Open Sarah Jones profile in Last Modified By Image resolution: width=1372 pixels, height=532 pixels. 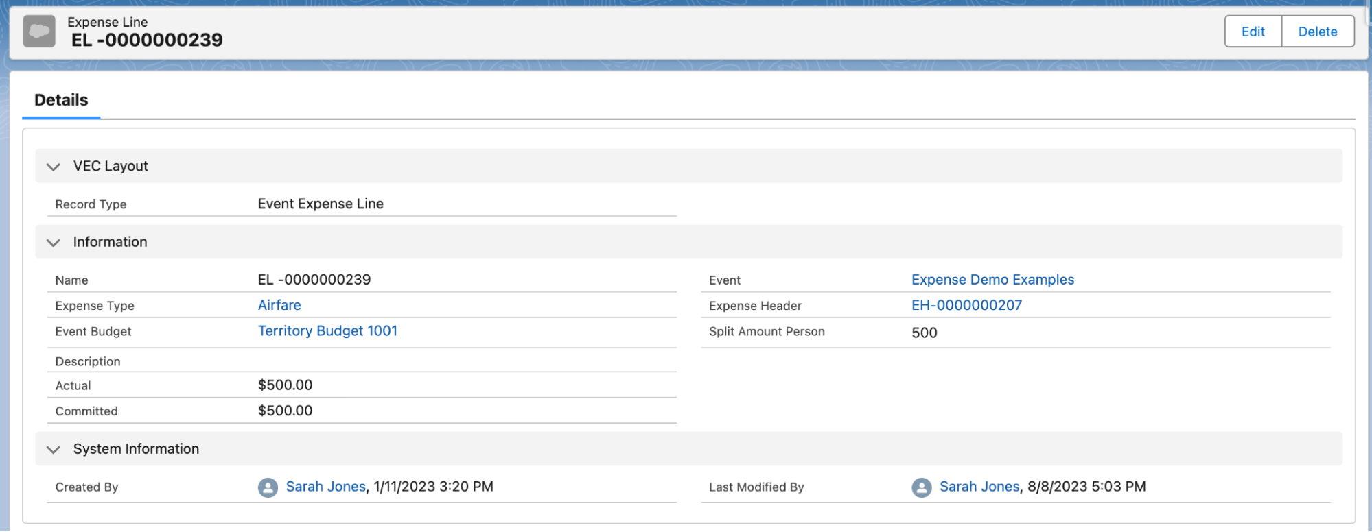point(979,487)
